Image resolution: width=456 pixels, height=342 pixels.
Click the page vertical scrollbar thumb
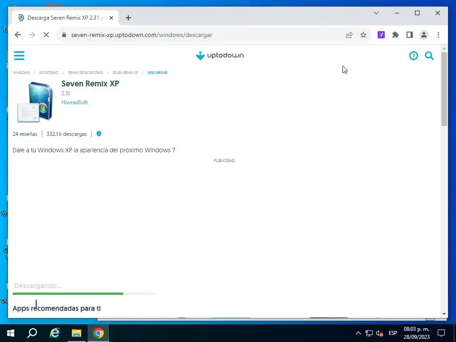coord(444,89)
